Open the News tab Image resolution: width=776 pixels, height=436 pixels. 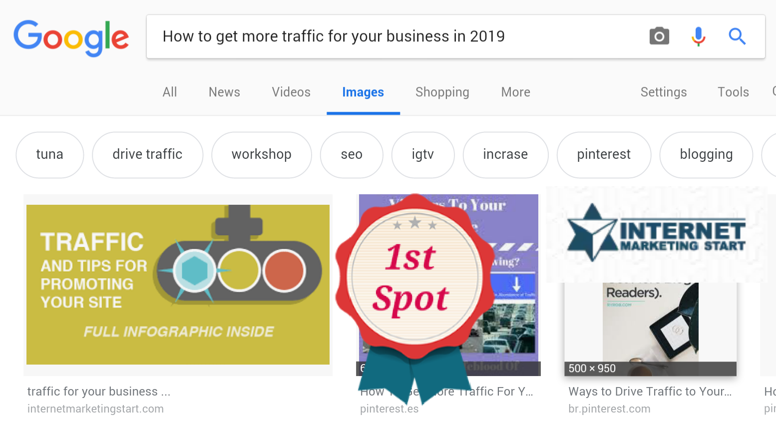coord(224,92)
